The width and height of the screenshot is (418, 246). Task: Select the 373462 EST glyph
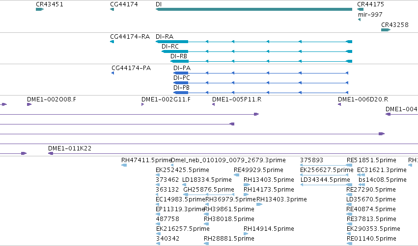[x=158, y=185]
